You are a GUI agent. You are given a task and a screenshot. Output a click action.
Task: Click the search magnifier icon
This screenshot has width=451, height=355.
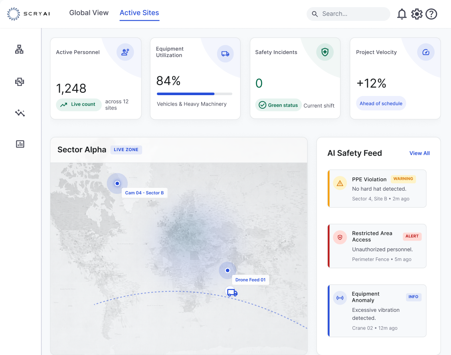[x=315, y=14]
